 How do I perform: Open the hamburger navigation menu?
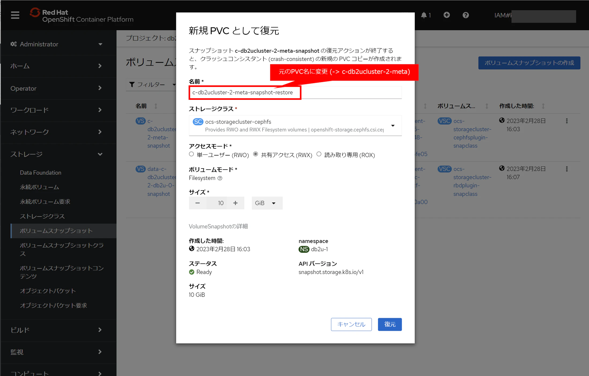(x=15, y=15)
